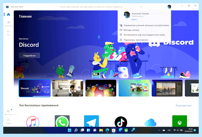202x137 pixels.
Task: Click the large avatar in the account flyout
Action: 127,15
